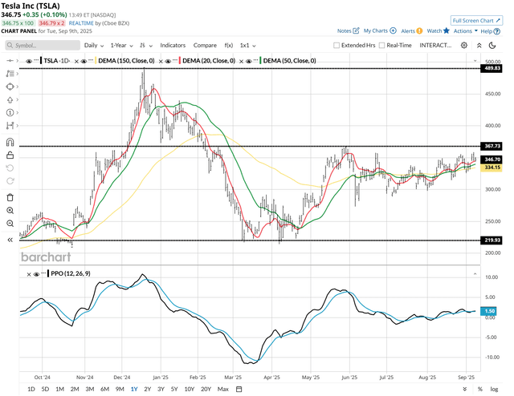Click the DEMA 20 red color swatch
Image resolution: width=514 pixels, height=396 pixels.
pyautogui.click(x=180, y=61)
